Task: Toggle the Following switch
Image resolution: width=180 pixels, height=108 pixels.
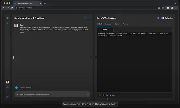Action: click(x=163, y=18)
